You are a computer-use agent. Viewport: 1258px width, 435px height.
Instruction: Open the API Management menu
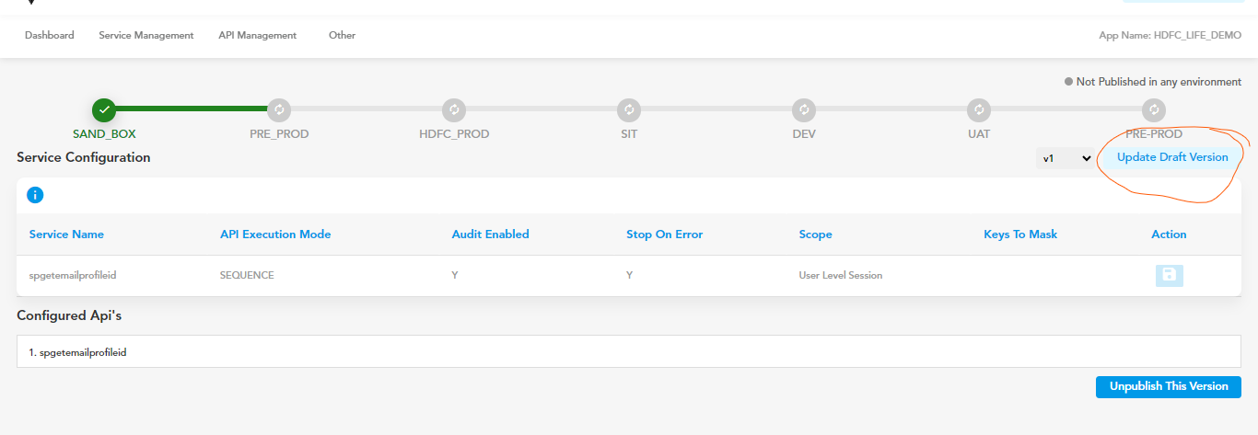pos(258,35)
